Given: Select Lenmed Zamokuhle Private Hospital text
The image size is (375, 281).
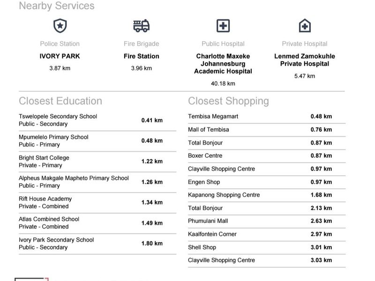Looking at the screenshot, I should [x=305, y=60].
